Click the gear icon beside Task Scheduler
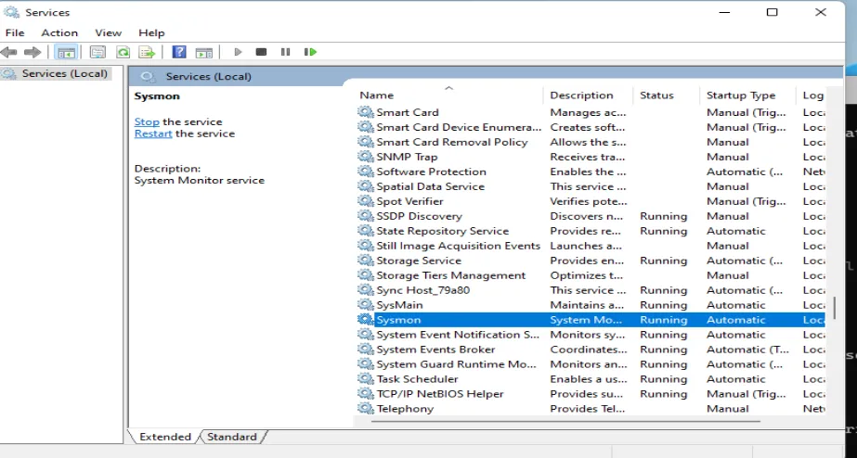857x458 pixels. click(365, 379)
